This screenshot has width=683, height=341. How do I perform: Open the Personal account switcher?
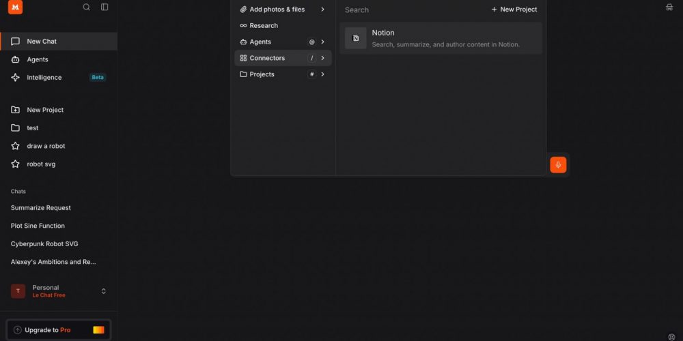pyautogui.click(x=58, y=291)
